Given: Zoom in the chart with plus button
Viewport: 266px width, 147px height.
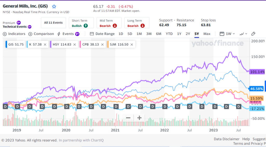Looking at the screenshot, I should pyautogui.click(x=139, y=118).
